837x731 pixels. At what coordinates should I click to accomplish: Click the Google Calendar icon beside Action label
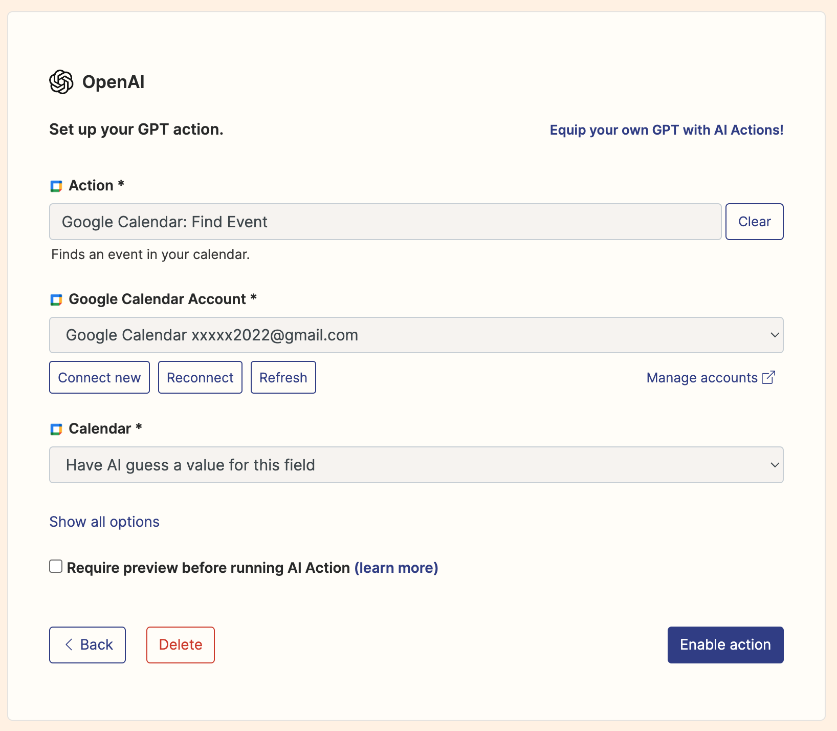tap(56, 186)
